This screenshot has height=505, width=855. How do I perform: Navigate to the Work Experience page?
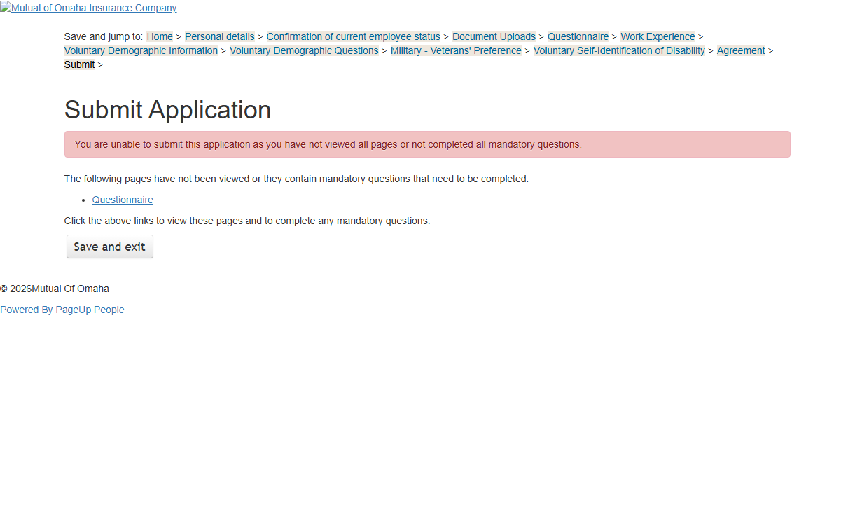(658, 36)
